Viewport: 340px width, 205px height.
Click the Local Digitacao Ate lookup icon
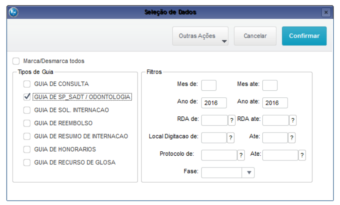292,138
